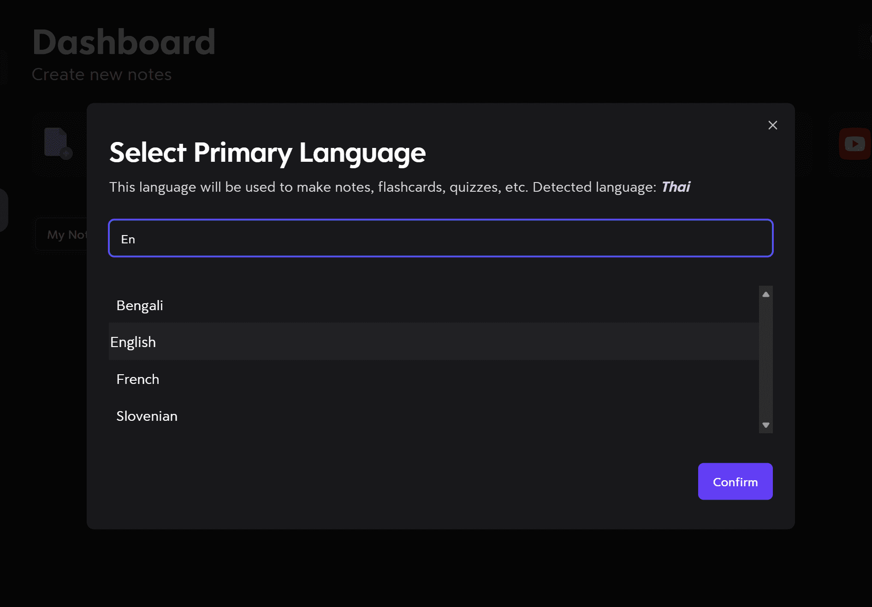This screenshot has height=607, width=872.
Task: Click the Create new notes subtitle
Action: click(102, 74)
